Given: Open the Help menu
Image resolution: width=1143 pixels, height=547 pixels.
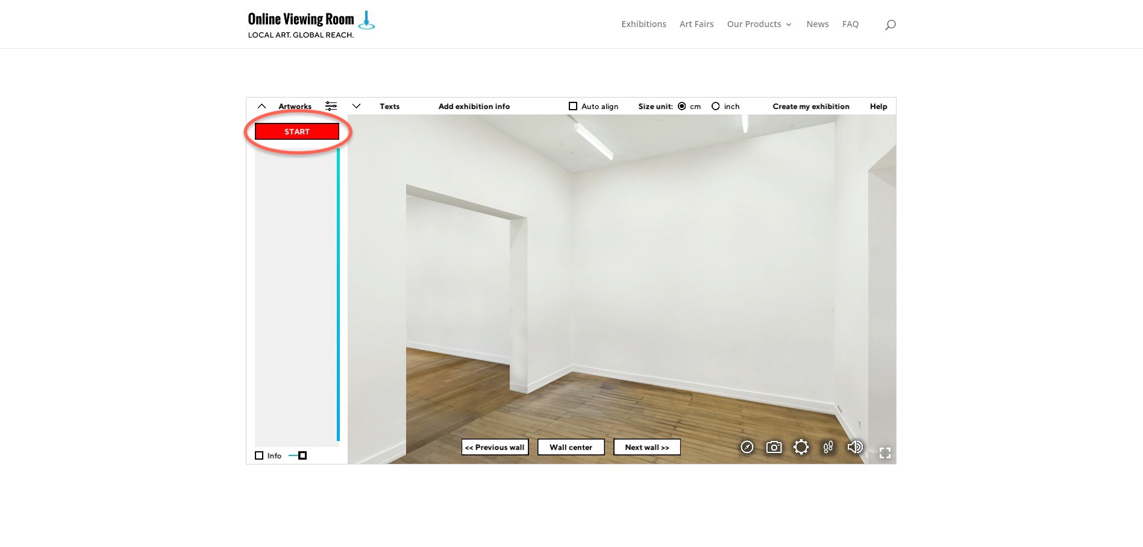Looking at the screenshot, I should (878, 106).
